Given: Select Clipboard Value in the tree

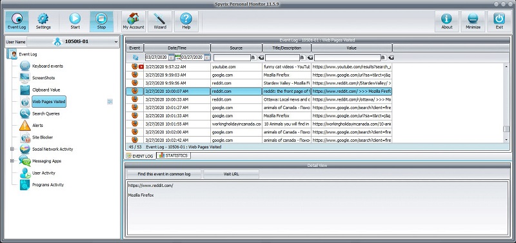Looking at the screenshot, I should (x=46, y=90).
